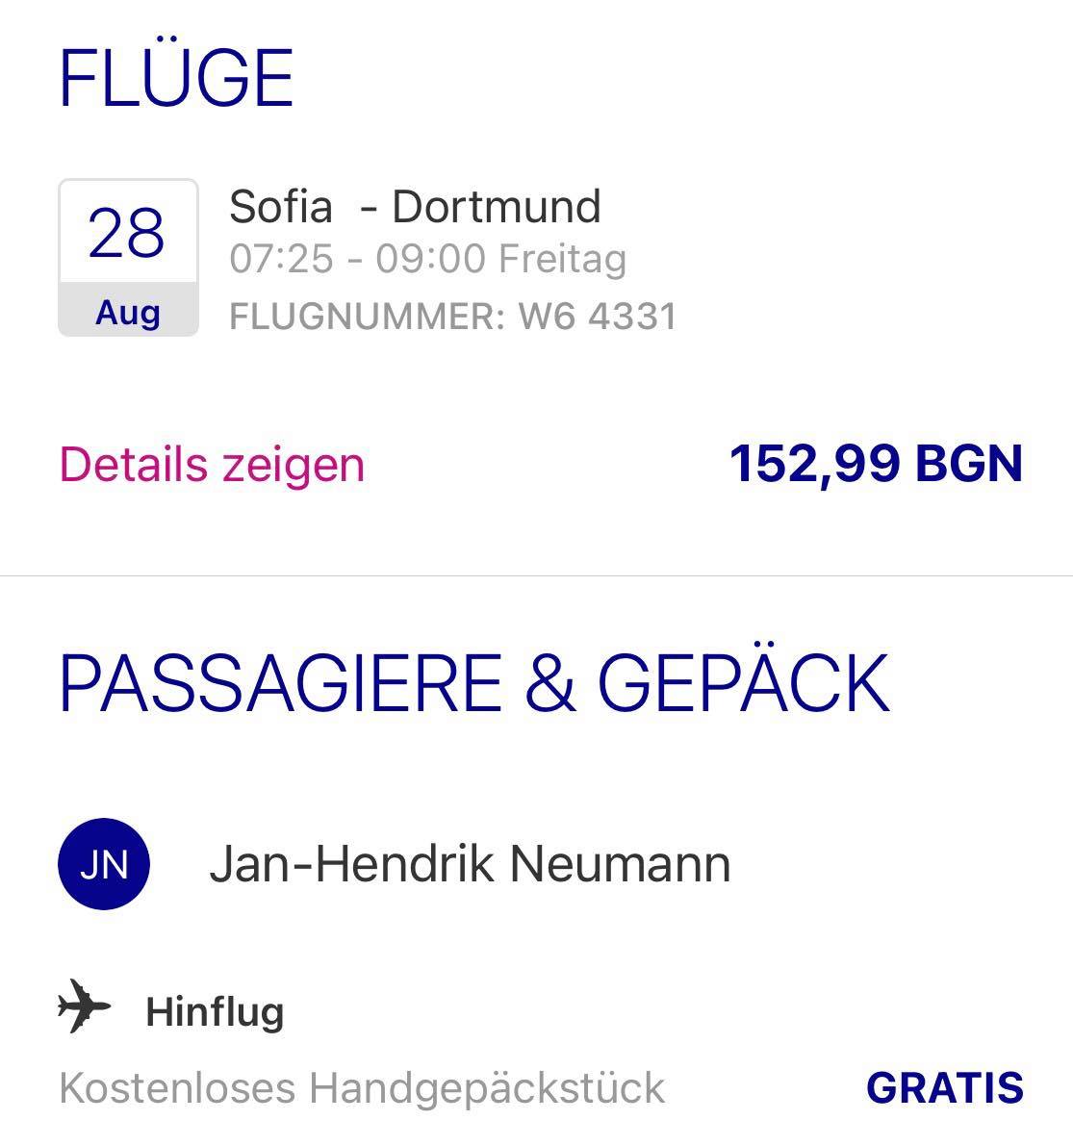Select flight code W6 4331
The width and height of the screenshot is (1073, 1146).
click(x=598, y=317)
